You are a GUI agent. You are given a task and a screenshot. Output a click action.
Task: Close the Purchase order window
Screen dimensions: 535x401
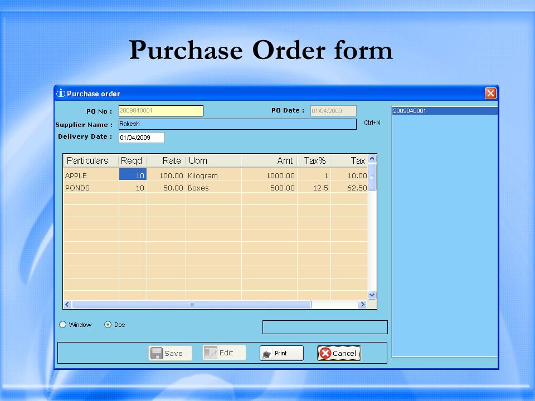(x=490, y=93)
